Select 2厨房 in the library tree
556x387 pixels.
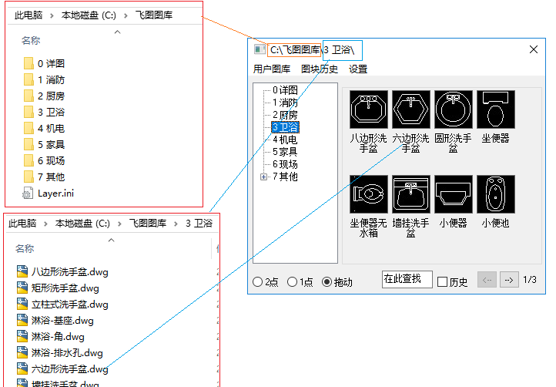tap(285, 115)
